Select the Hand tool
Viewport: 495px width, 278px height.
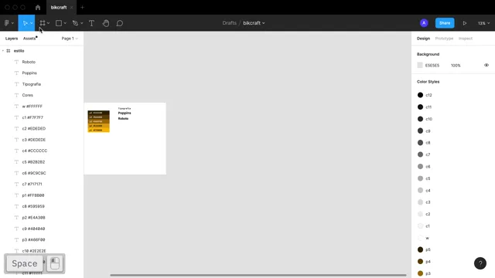click(106, 23)
